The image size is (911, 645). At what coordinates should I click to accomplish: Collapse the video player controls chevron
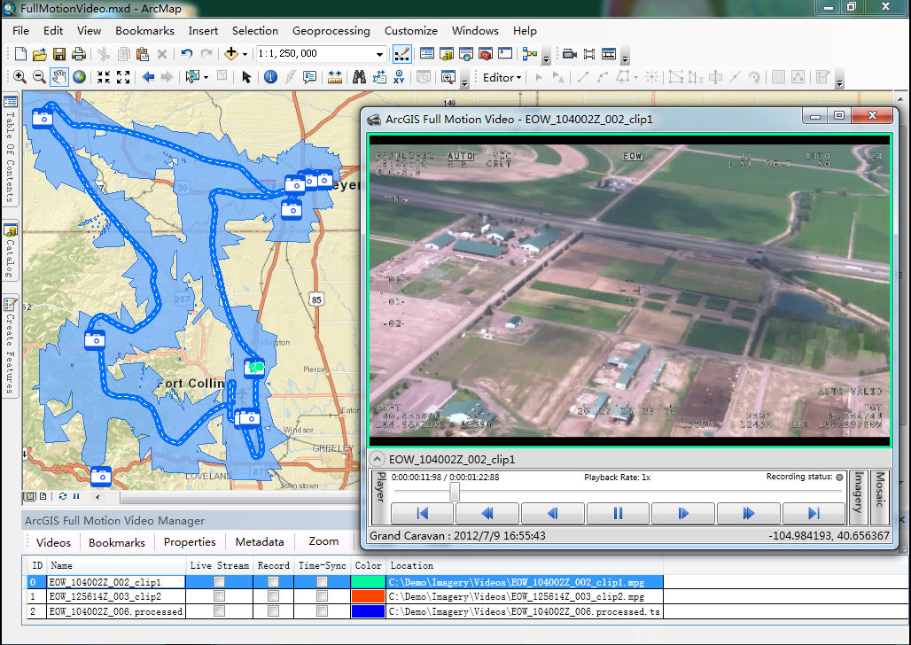pyautogui.click(x=377, y=459)
